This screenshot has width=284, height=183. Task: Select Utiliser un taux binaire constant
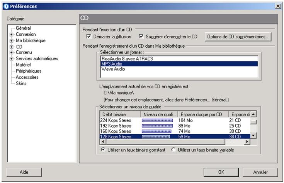(103, 150)
